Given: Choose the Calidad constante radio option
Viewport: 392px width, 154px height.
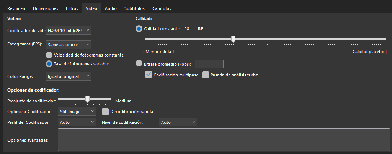Looking at the screenshot, I should pos(139,29).
